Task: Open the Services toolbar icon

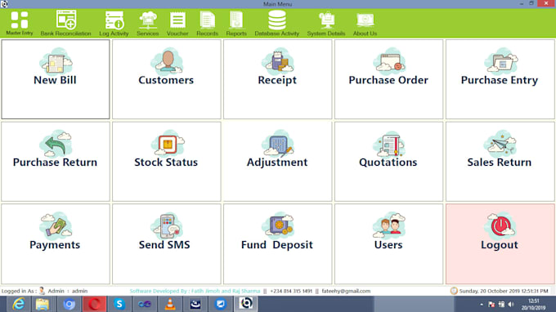Action: (148, 23)
